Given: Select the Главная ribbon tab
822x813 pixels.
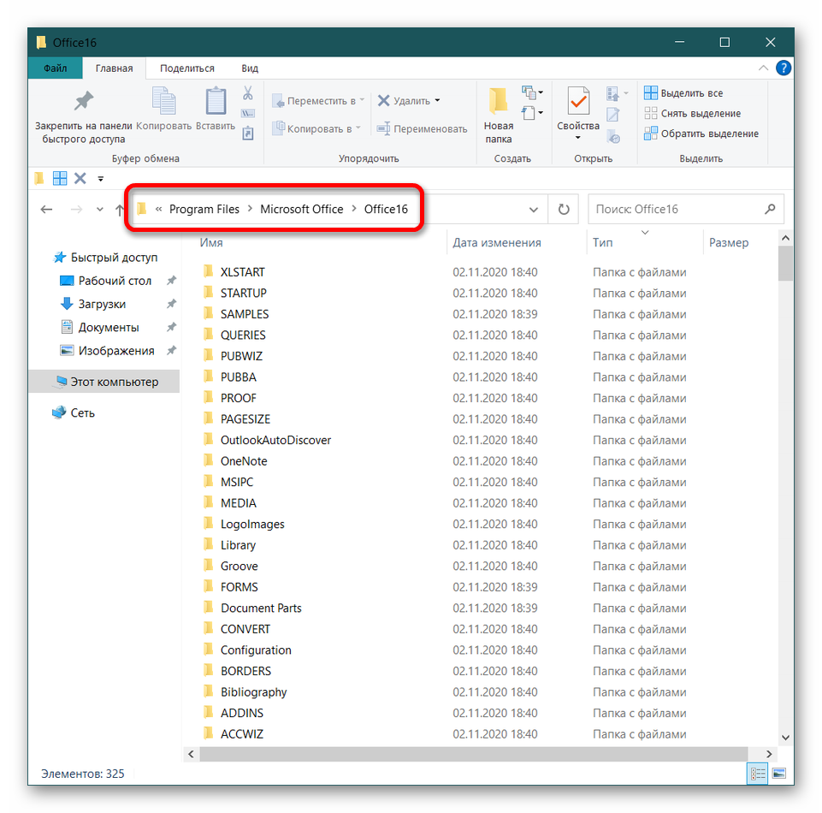Looking at the screenshot, I should click(114, 68).
